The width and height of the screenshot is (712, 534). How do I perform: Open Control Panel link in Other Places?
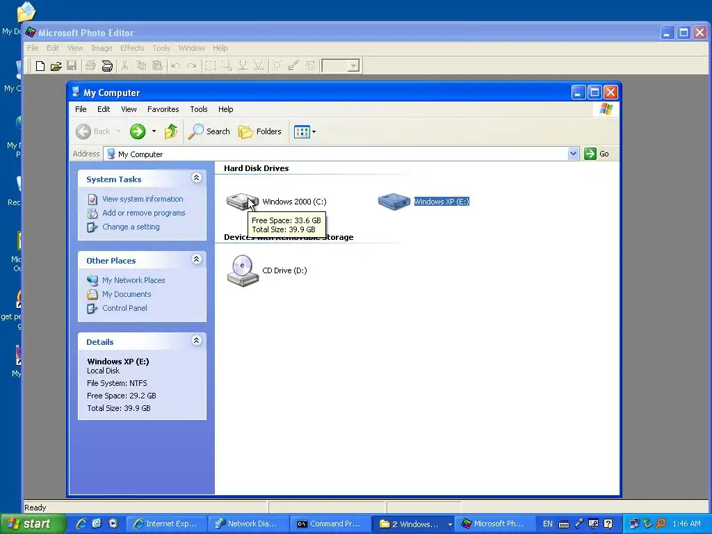(124, 308)
